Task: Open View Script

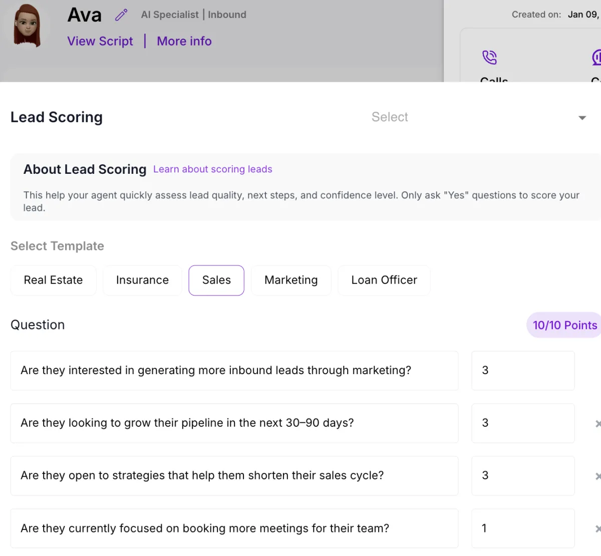Action: point(100,41)
